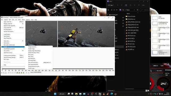Screen dimensions: 171x96
Task: Click Explorer's back arrow
Action: click(108, 10)
